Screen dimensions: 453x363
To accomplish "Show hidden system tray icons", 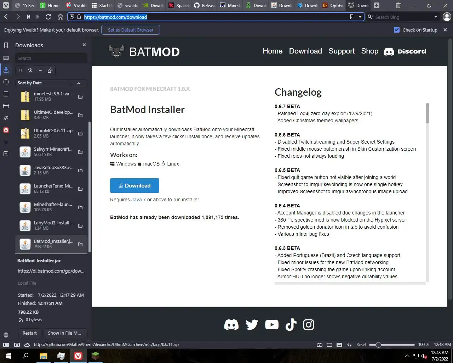I will 407,356.
